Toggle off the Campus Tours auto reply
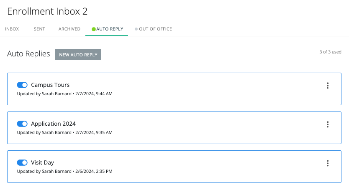Viewport: 349px width, 190px height. pos(22,85)
